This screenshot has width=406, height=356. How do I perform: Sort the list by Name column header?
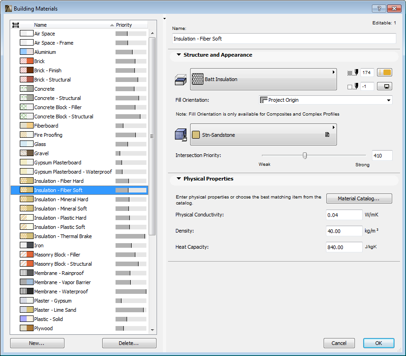click(74, 25)
